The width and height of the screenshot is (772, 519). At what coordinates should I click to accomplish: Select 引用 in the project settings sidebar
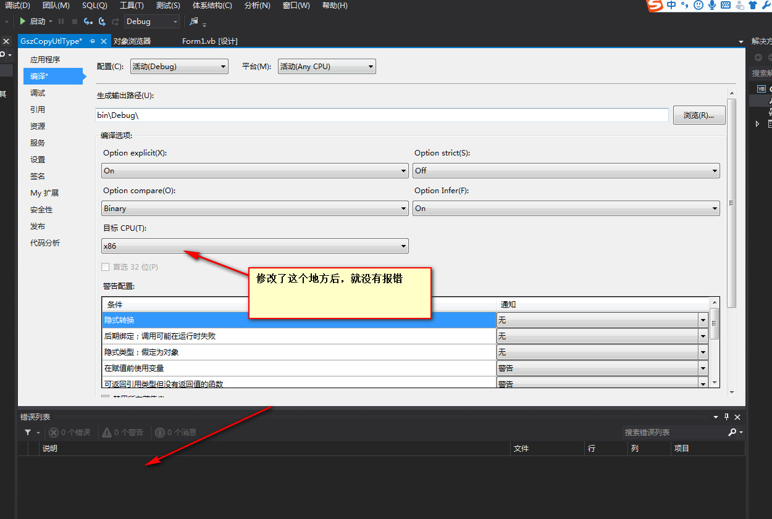click(x=38, y=109)
